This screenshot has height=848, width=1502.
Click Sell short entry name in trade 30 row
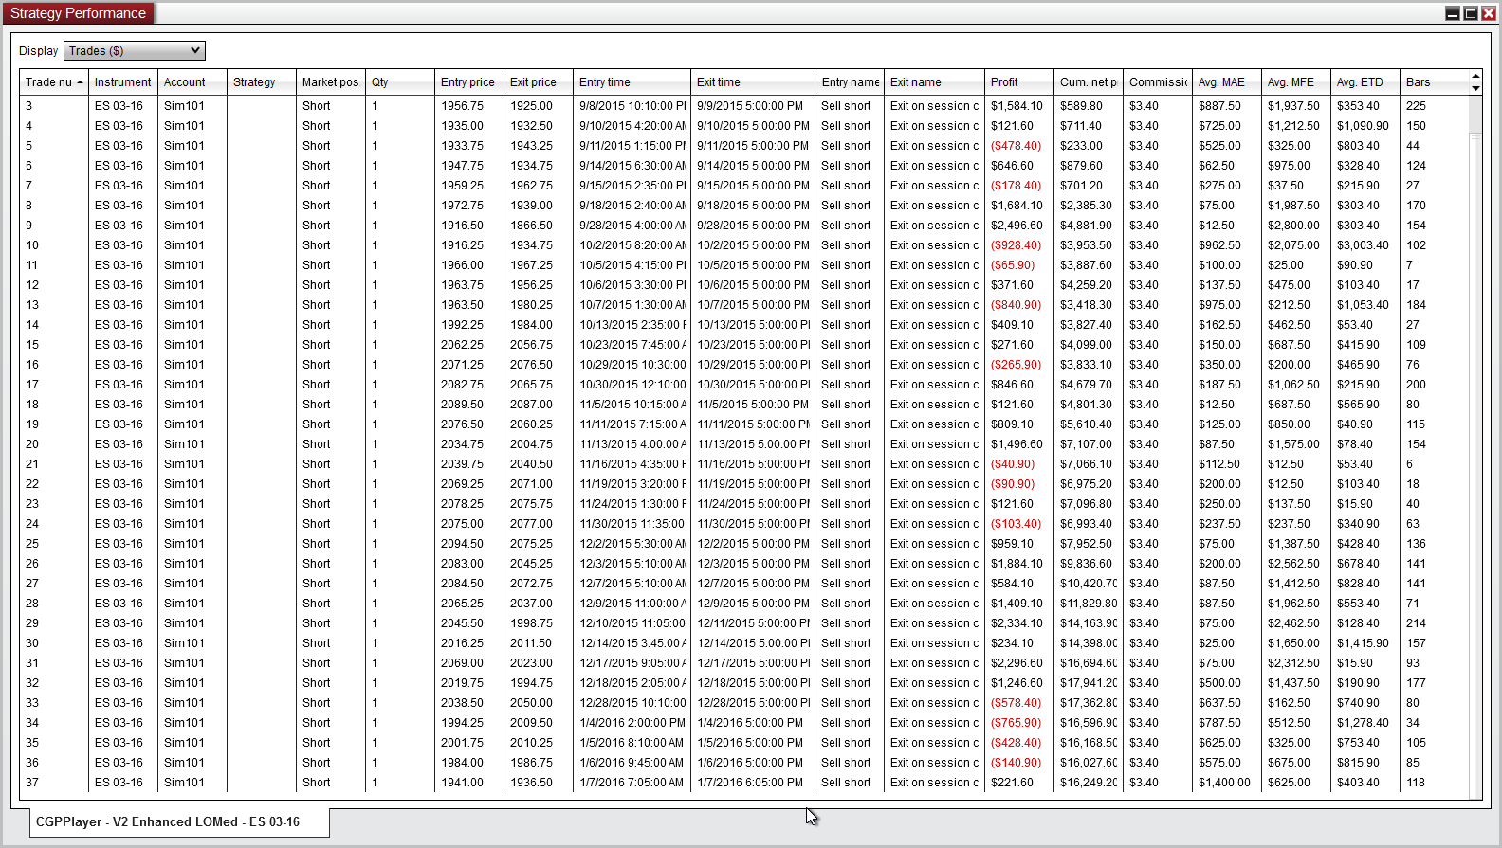tap(846, 643)
